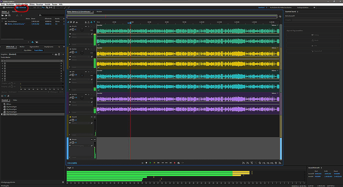343x187 pixels.
Task: Save effects preset icon next to Vorgaben
Action: (56, 54)
